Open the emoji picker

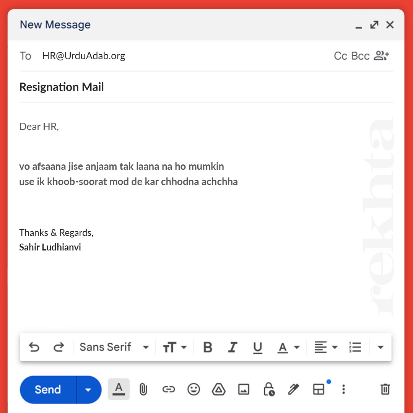point(193,389)
